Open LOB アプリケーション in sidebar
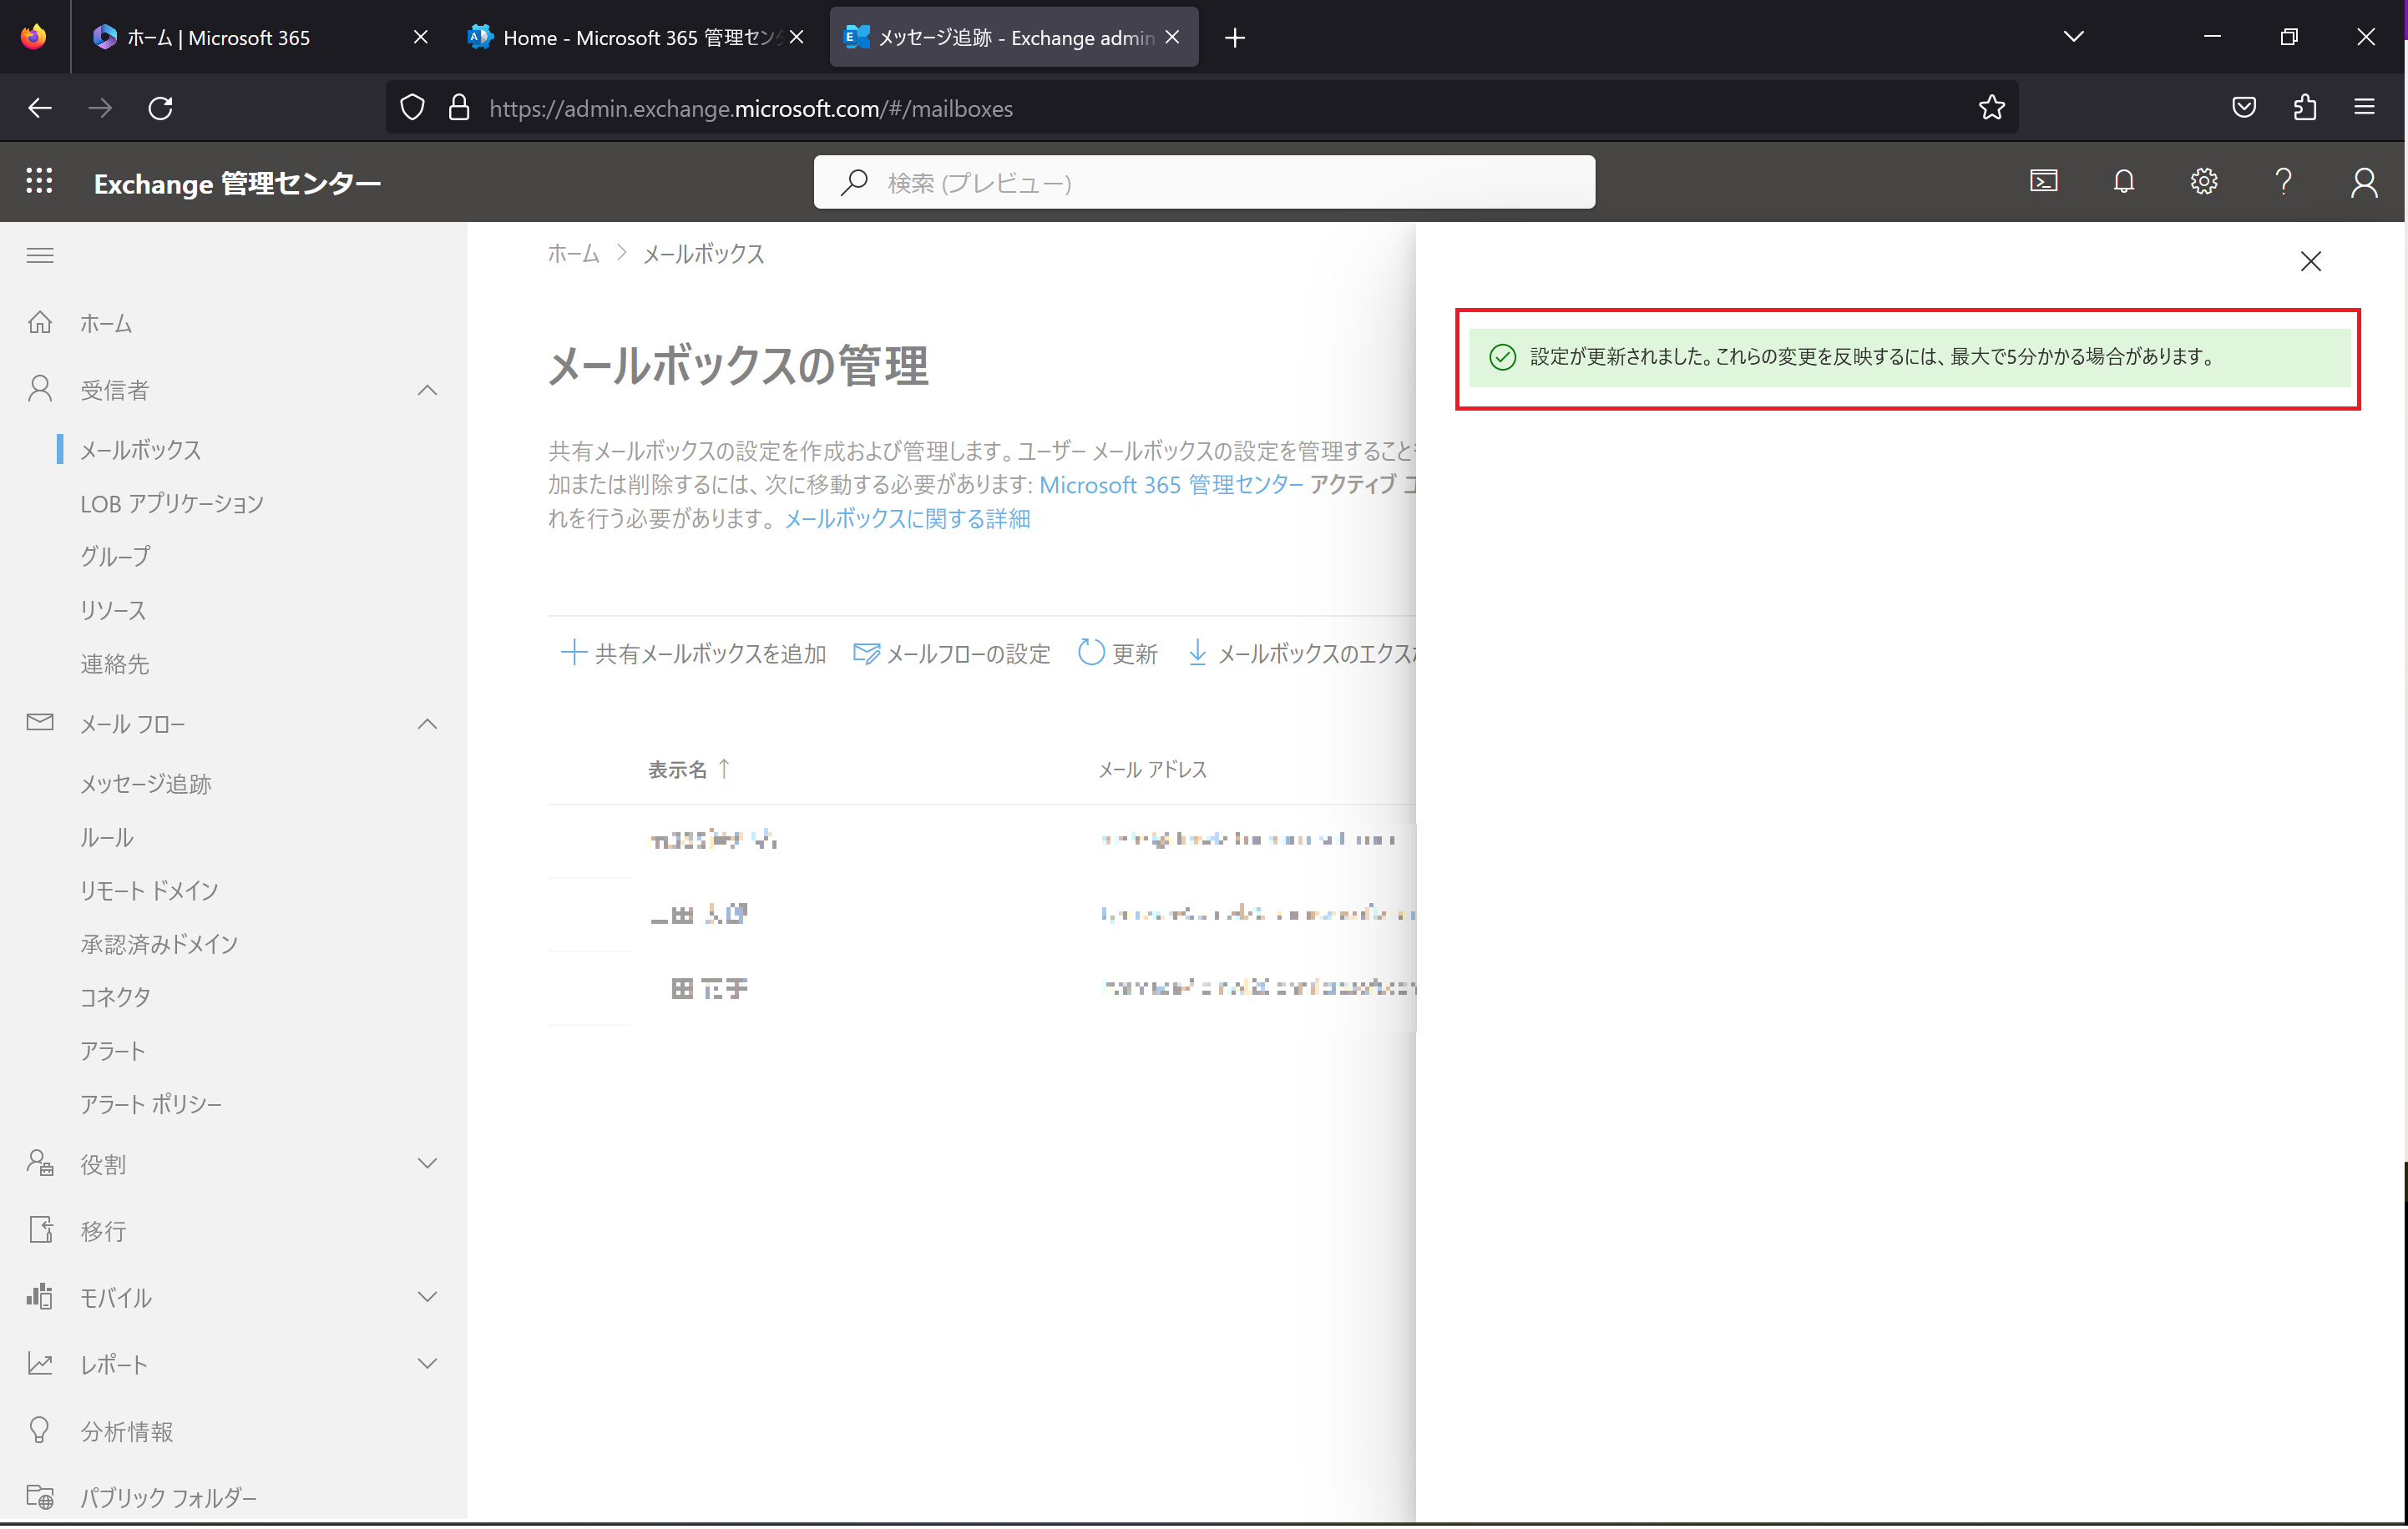 [x=172, y=505]
